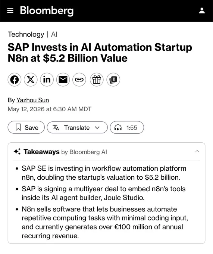Open the Technology section link
The width and height of the screenshot is (213, 254).
(x=26, y=34)
